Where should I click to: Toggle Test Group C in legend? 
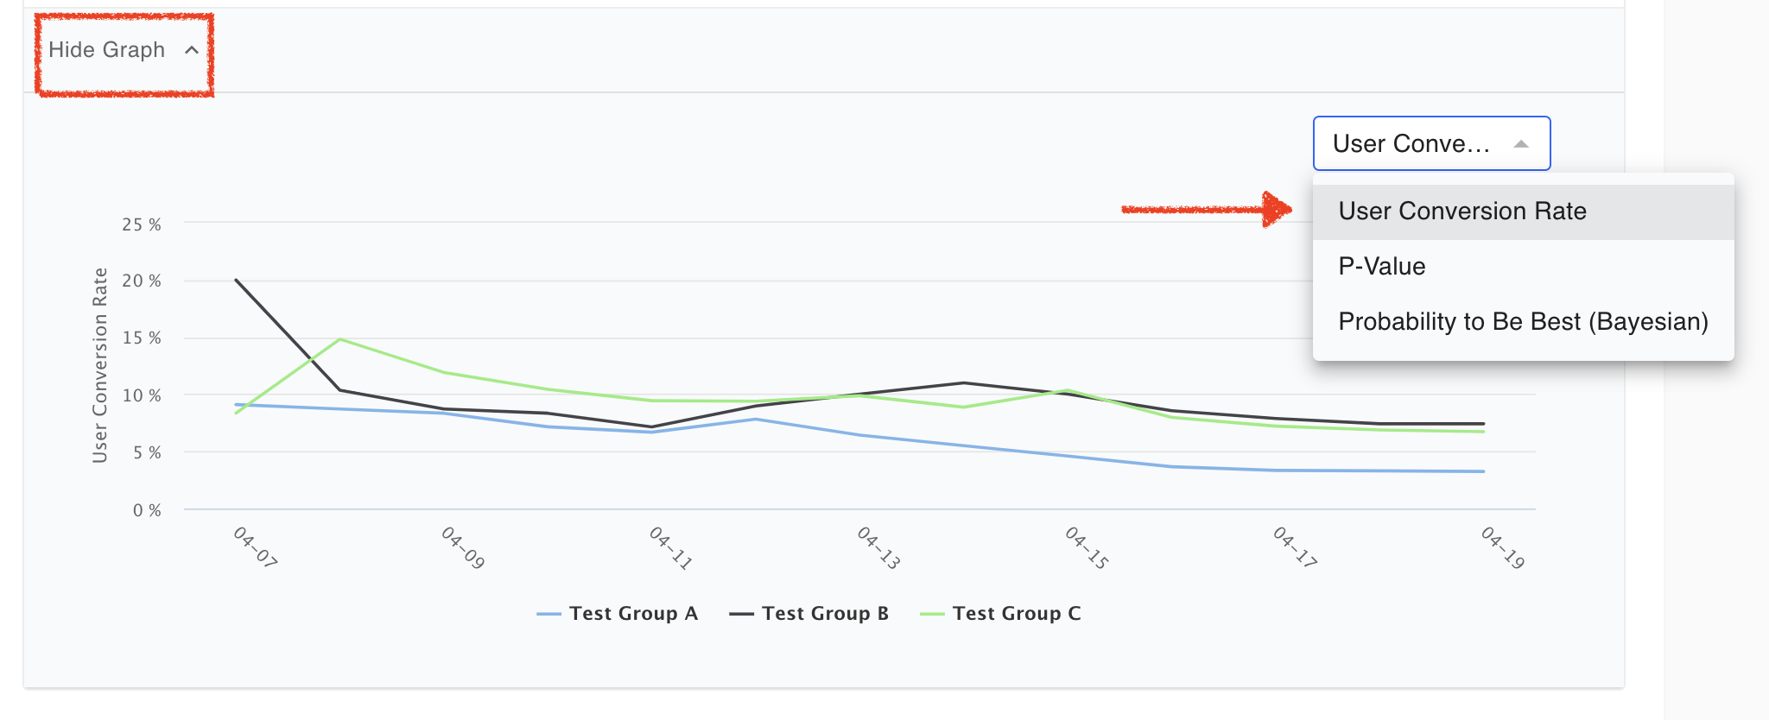click(1000, 614)
